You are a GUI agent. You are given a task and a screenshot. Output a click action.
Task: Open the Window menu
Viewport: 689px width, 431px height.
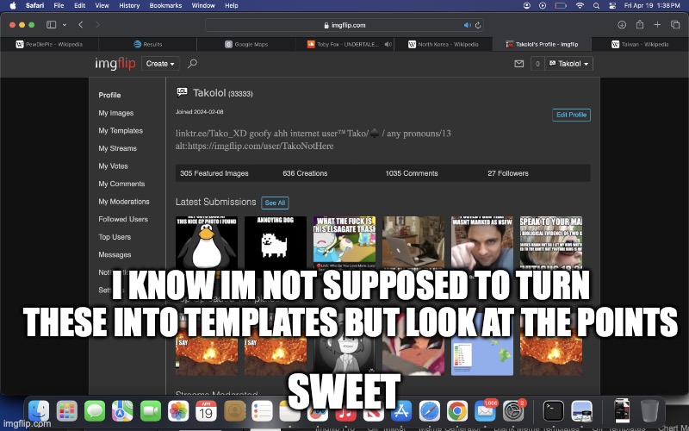(x=203, y=5)
